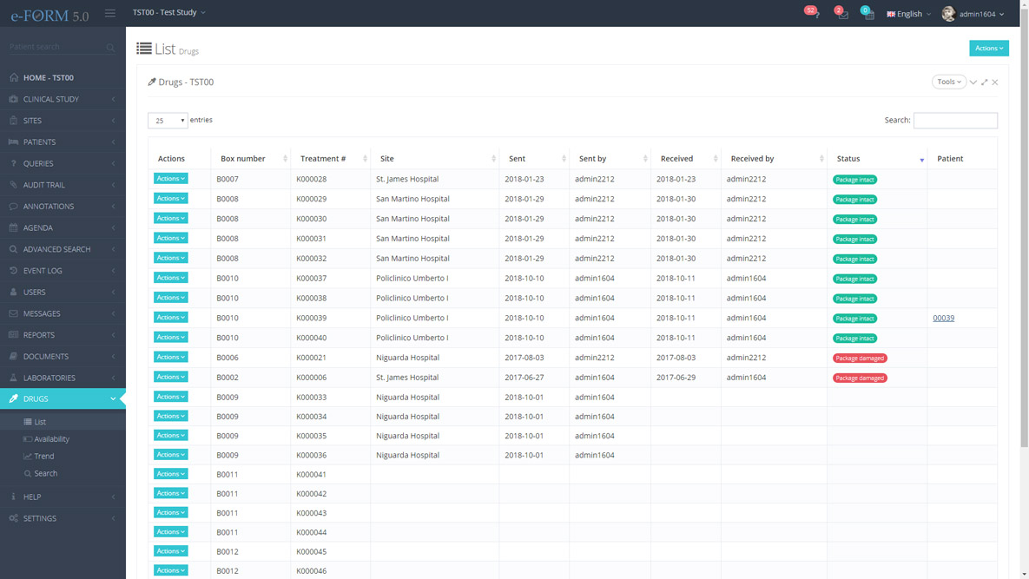Viewport: 1029px width, 579px height.
Task: Sort the table by Site column
Action: click(x=434, y=159)
